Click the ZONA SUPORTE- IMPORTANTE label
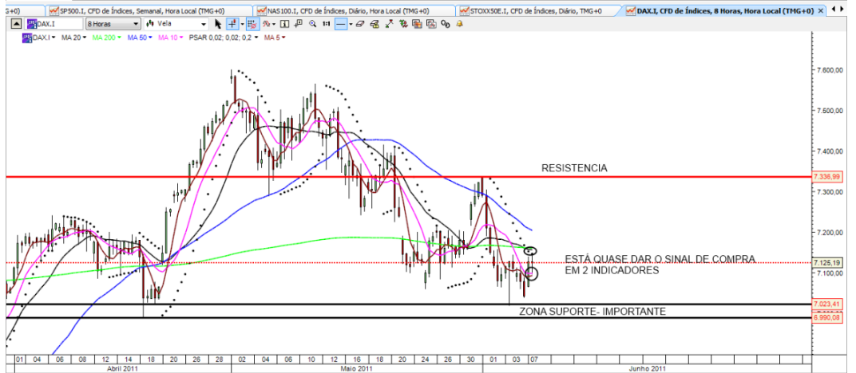Screen dimensions: 856x373 coord(592,312)
